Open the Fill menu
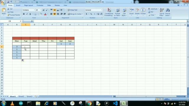The height and width of the screenshot is (106, 189). (x=151, y=12)
